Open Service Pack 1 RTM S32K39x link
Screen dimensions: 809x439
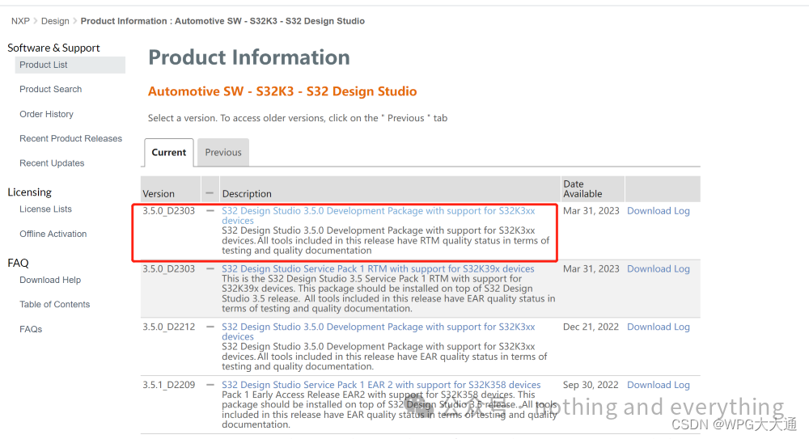click(x=378, y=268)
